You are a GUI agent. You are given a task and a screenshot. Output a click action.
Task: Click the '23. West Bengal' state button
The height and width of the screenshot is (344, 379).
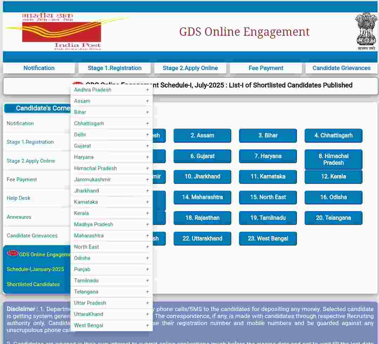point(268,239)
